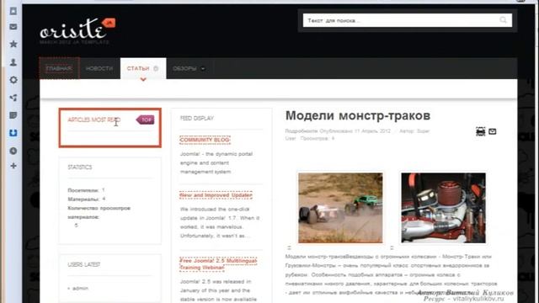
Task: Open the НОВОСТИ menu tab
Action: pos(99,68)
